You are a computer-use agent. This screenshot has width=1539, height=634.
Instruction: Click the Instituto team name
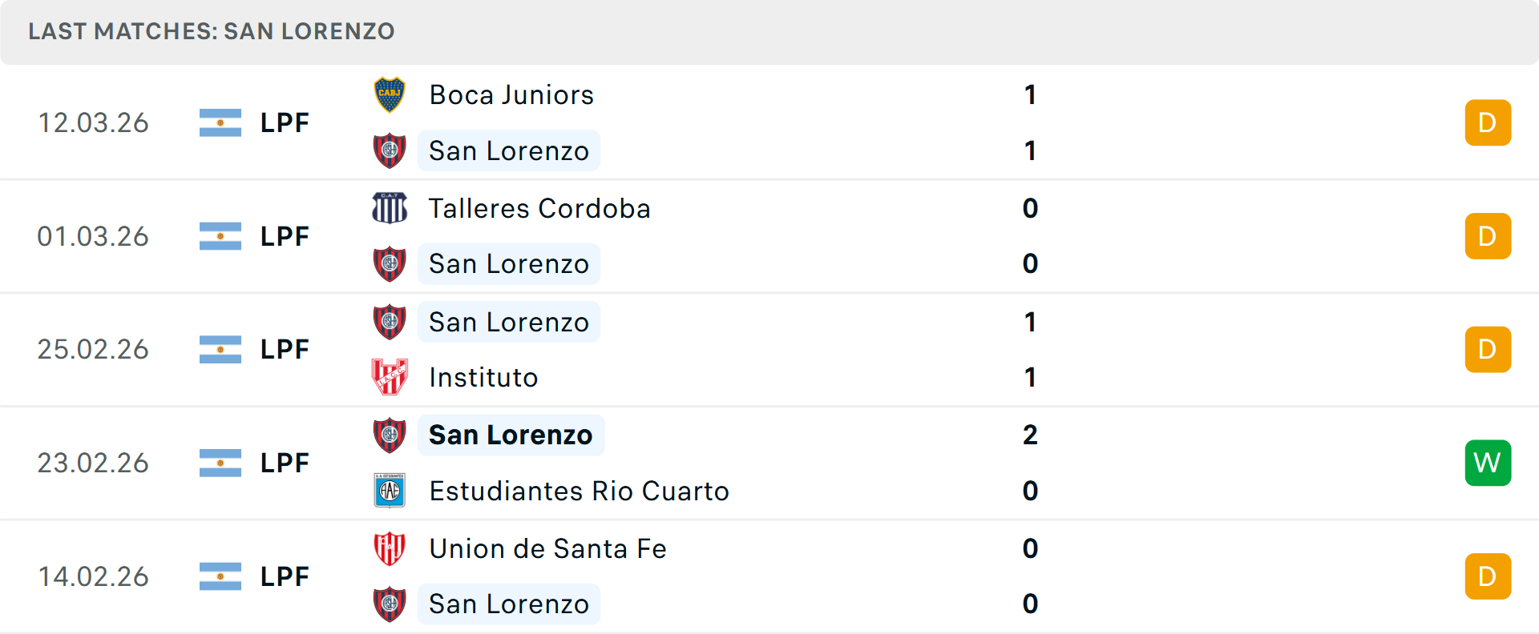click(483, 377)
